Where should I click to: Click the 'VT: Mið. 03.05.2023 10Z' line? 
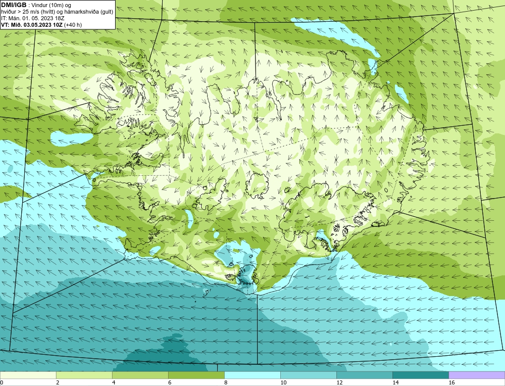(41, 25)
